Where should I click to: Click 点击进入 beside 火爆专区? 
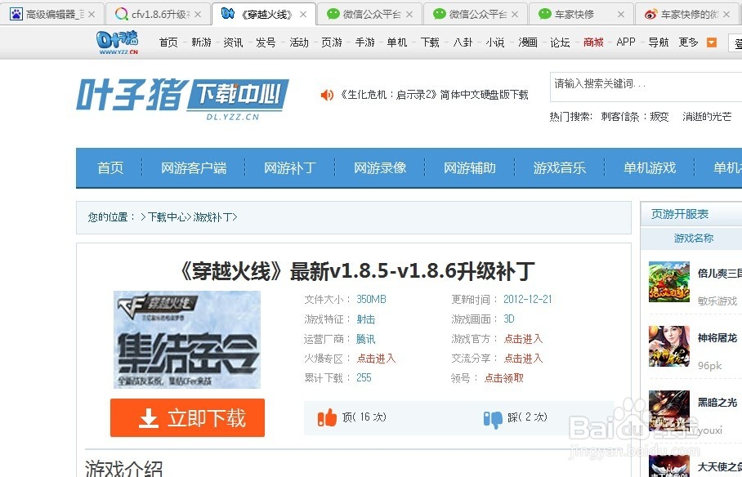coord(376,359)
